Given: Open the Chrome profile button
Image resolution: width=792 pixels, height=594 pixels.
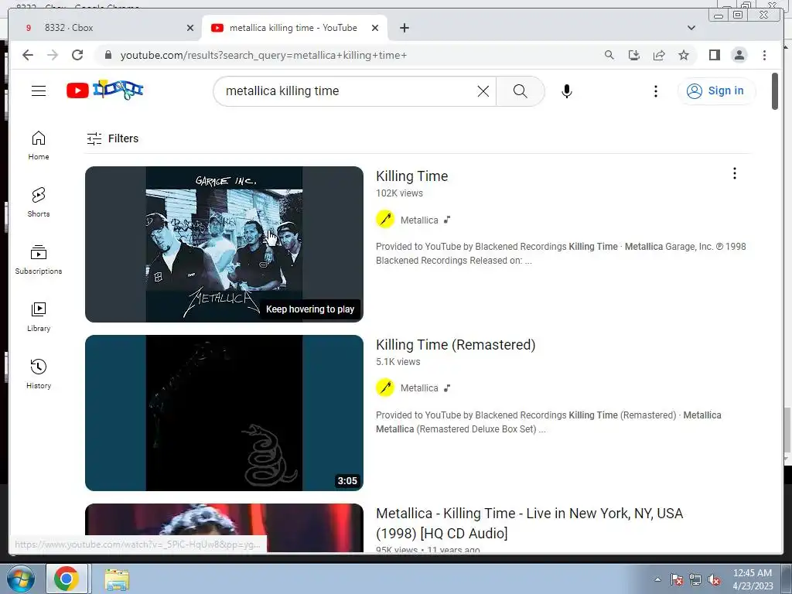Looking at the screenshot, I should tap(739, 55).
